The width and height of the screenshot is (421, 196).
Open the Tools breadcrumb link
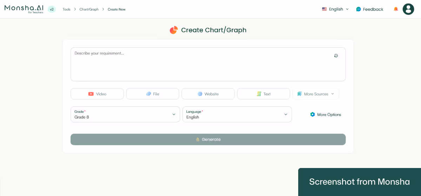pos(66,9)
